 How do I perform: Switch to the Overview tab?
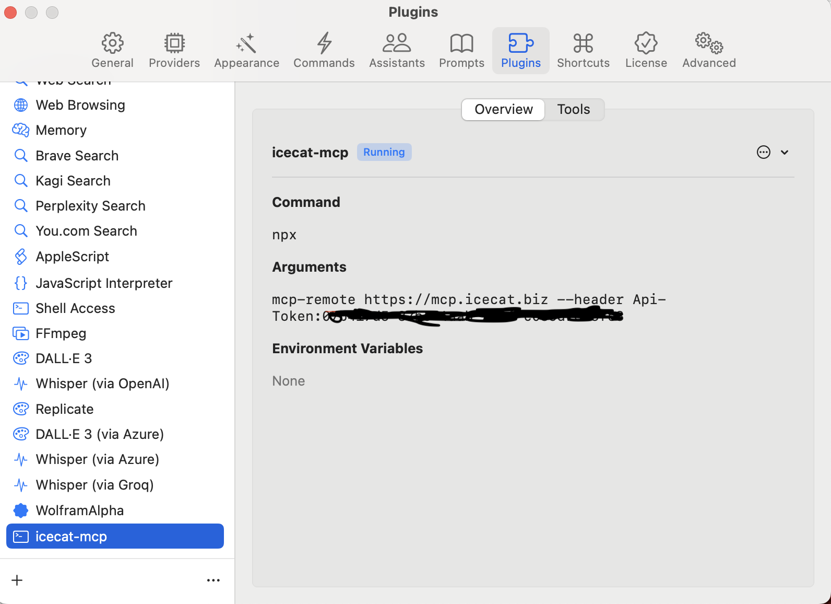(503, 109)
